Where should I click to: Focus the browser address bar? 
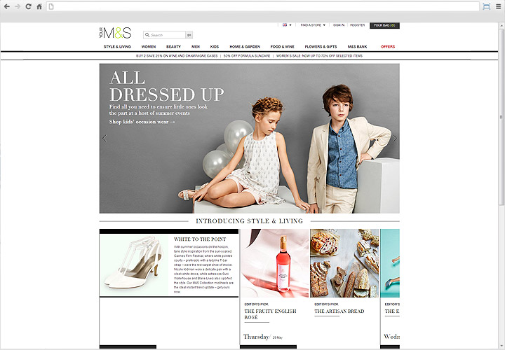pos(263,6)
